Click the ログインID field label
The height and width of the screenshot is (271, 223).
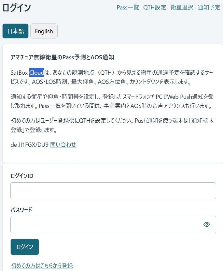22,176
